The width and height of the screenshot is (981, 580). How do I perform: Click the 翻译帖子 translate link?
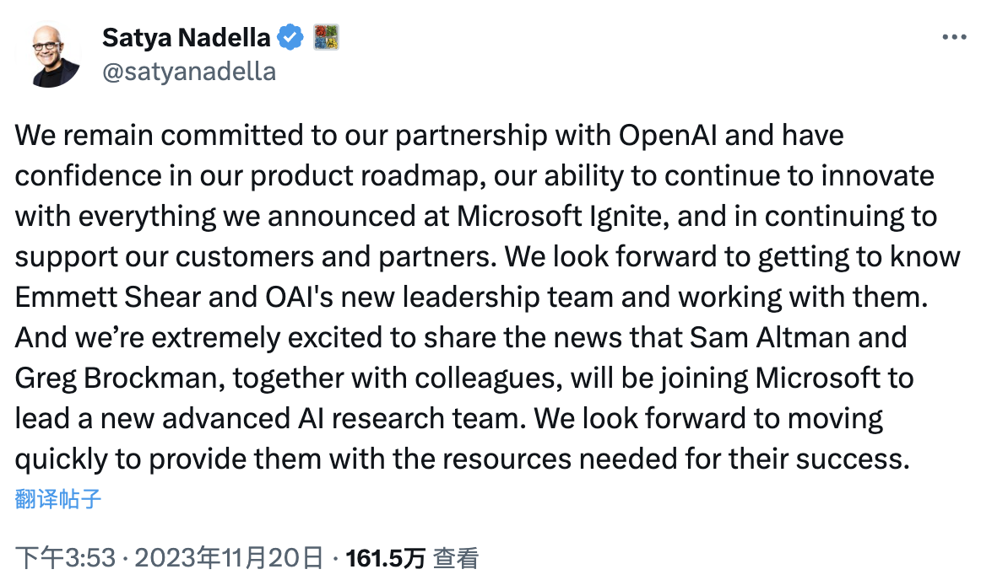click(x=56, y=498)
